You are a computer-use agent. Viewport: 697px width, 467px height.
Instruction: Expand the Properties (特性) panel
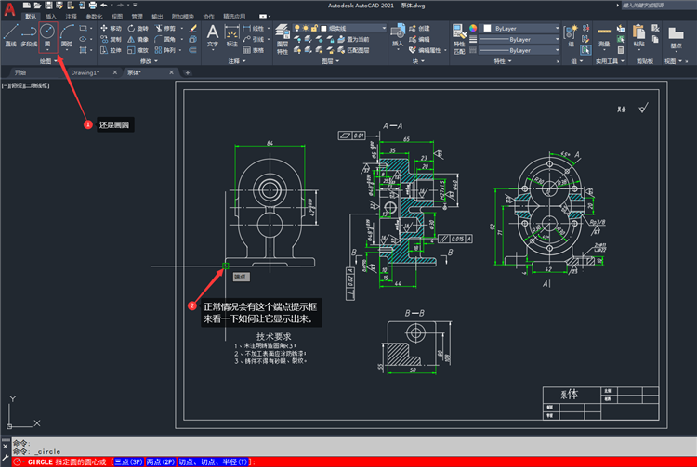pyautogui.click(x=503, y=61)
